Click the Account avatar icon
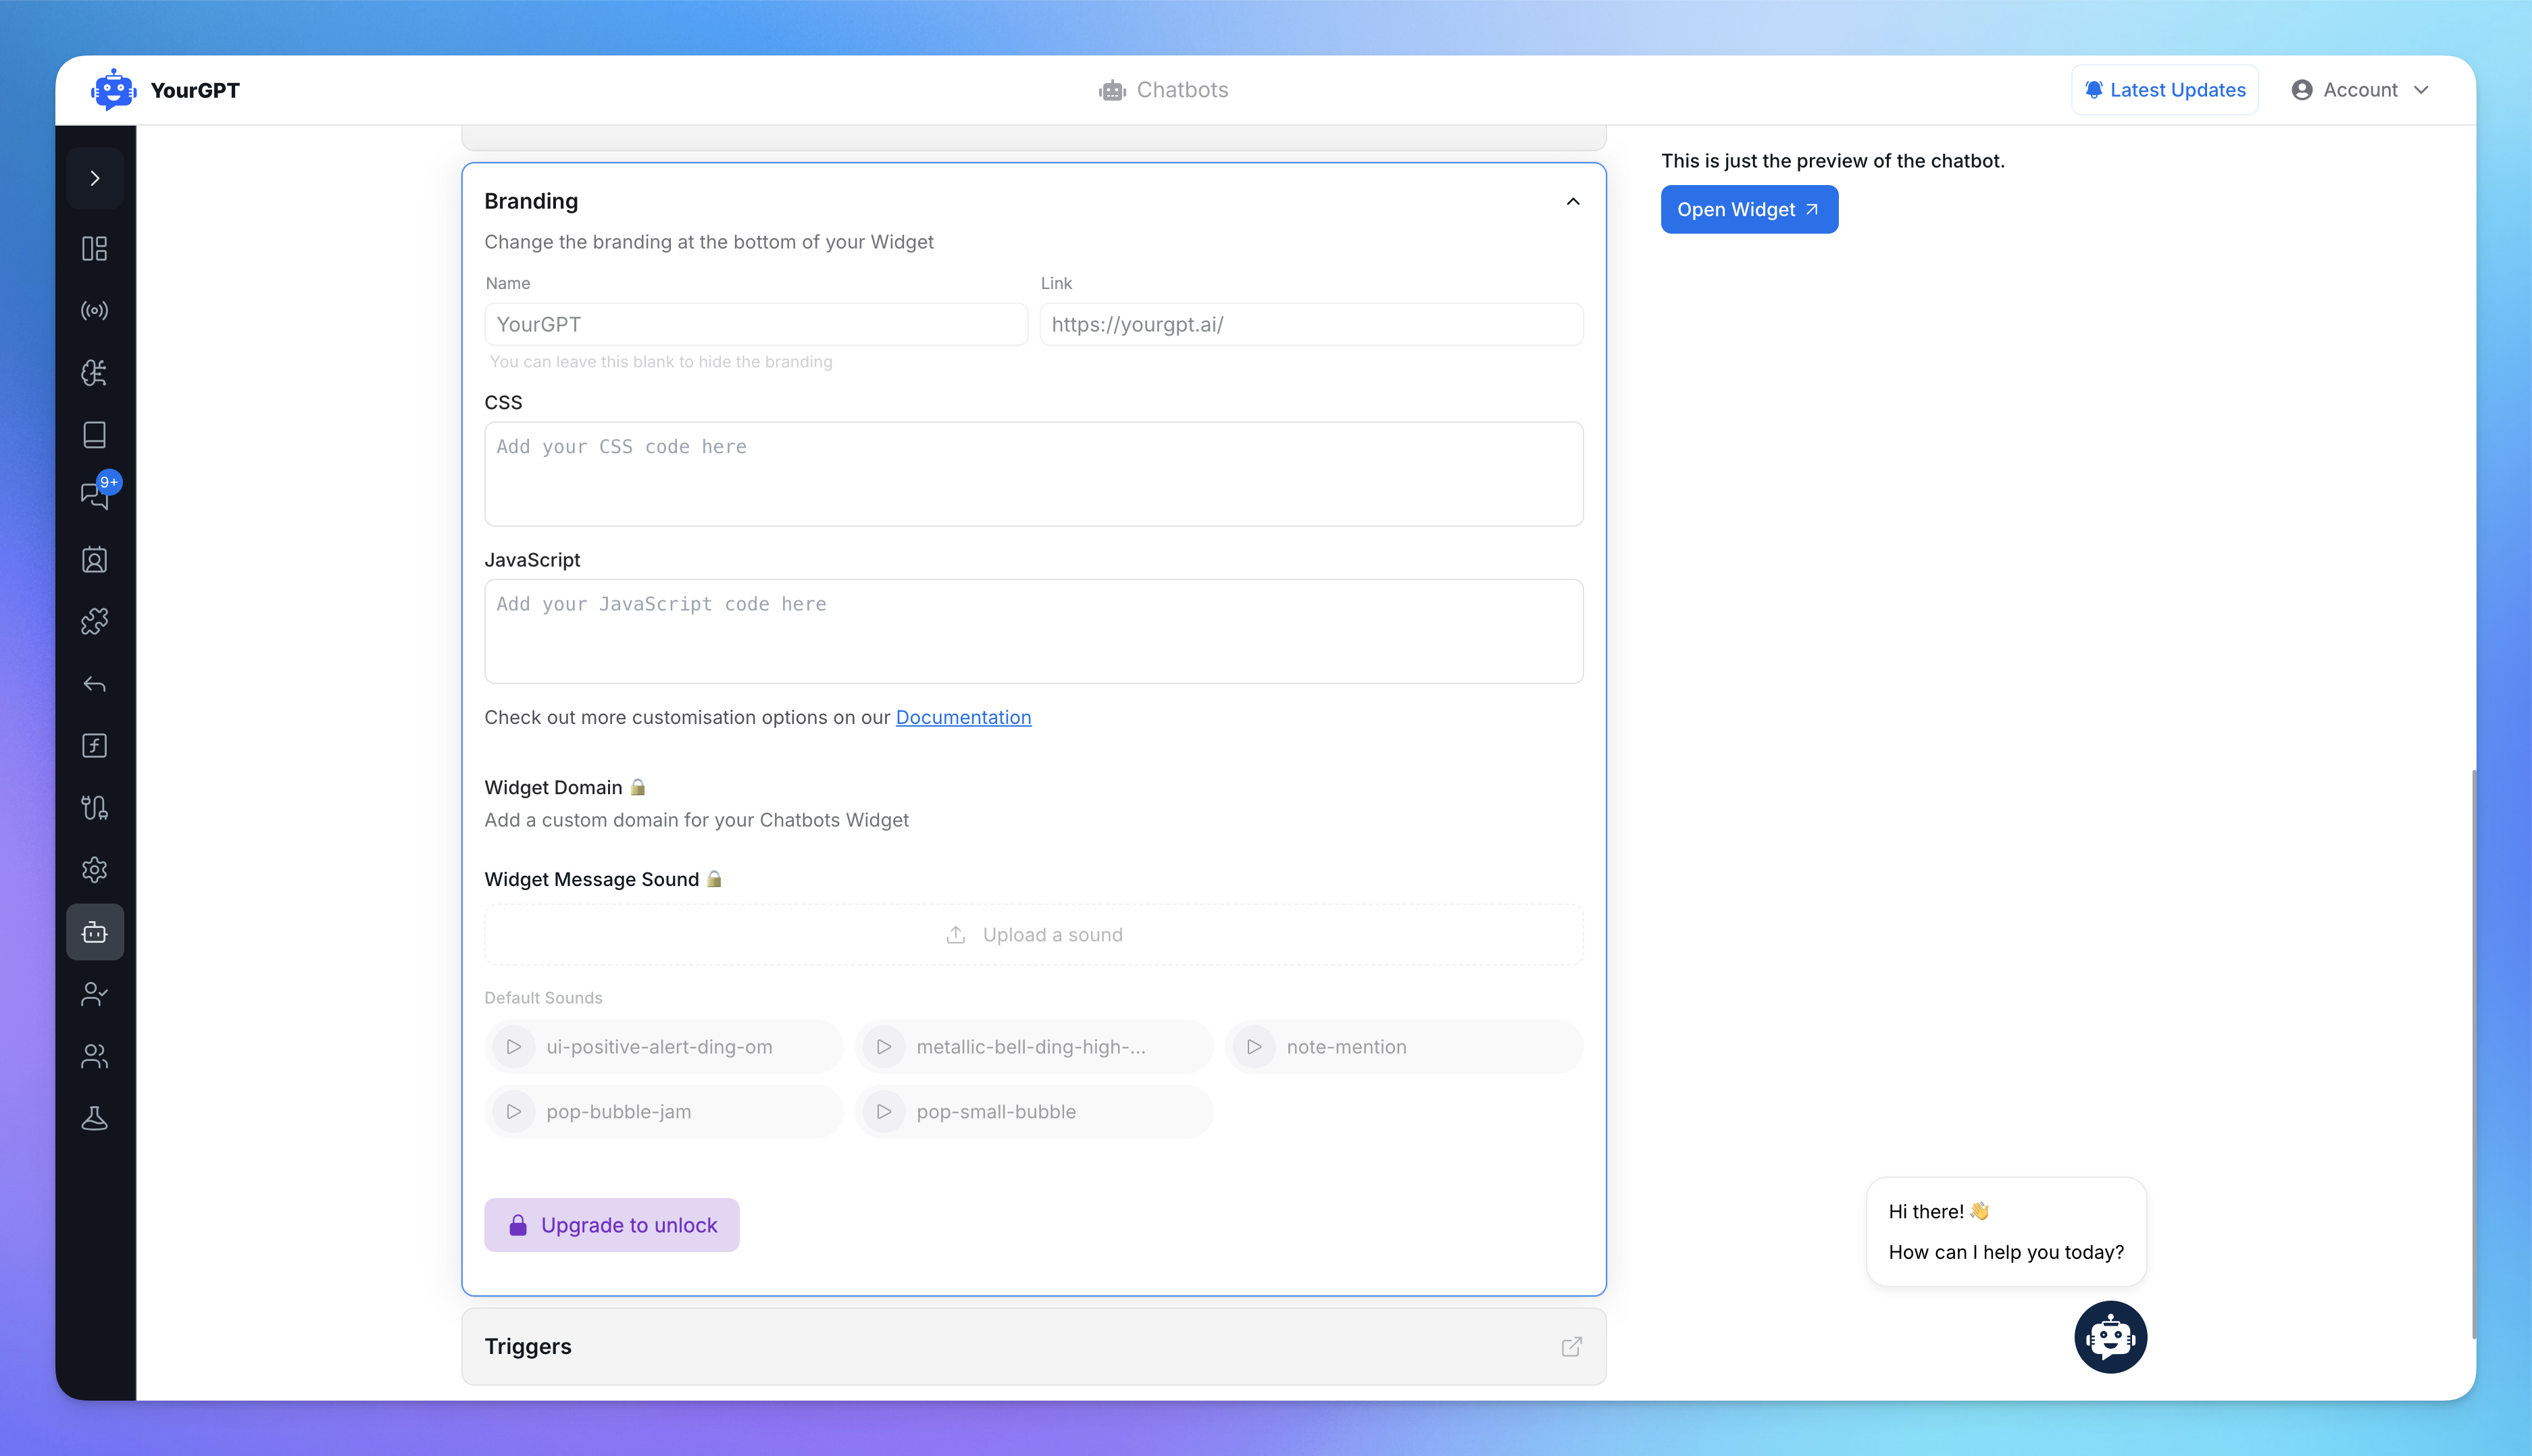 2302,90
